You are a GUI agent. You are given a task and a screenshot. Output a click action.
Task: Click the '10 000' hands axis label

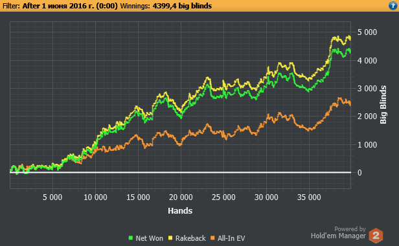[95, 197]
